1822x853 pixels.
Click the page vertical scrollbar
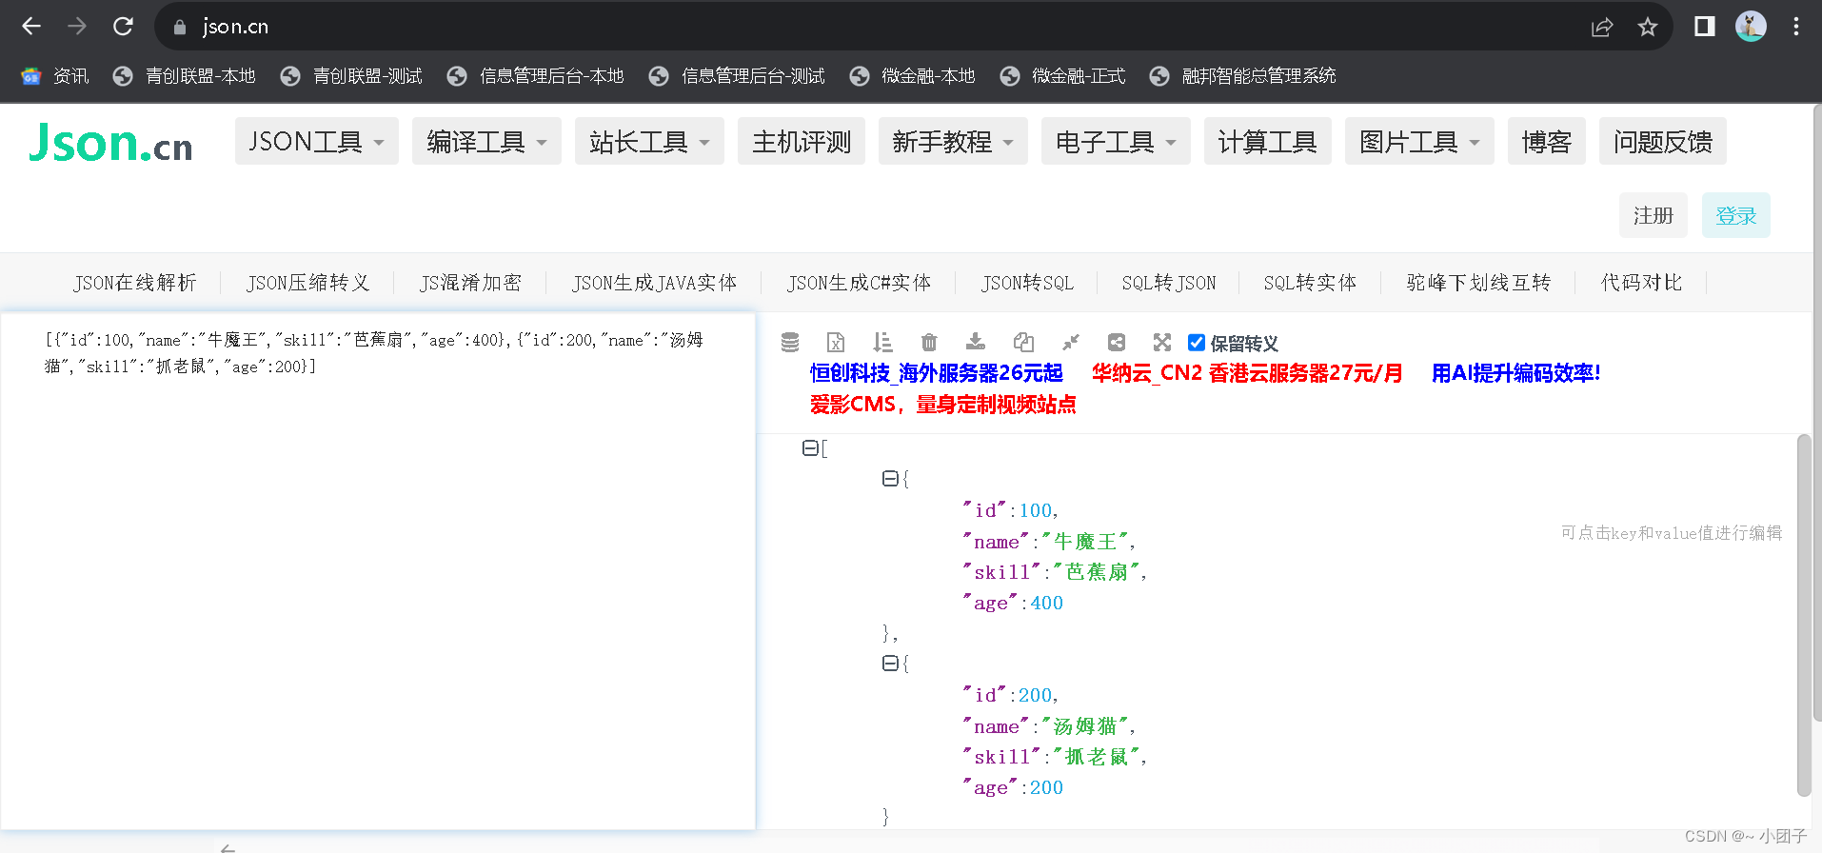pos(1816,414)
